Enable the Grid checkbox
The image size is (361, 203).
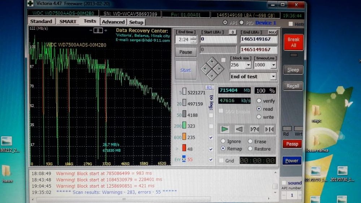point(221,160)
